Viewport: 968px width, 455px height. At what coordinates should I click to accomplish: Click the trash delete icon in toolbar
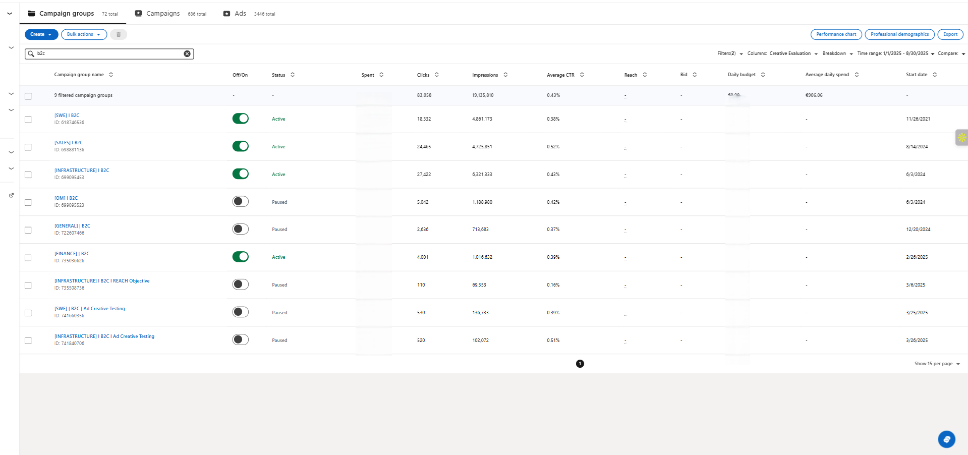click(119, 34)
